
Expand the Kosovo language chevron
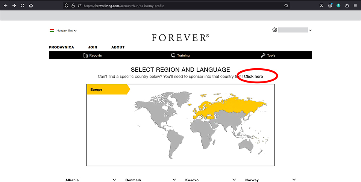coord(234,180)
